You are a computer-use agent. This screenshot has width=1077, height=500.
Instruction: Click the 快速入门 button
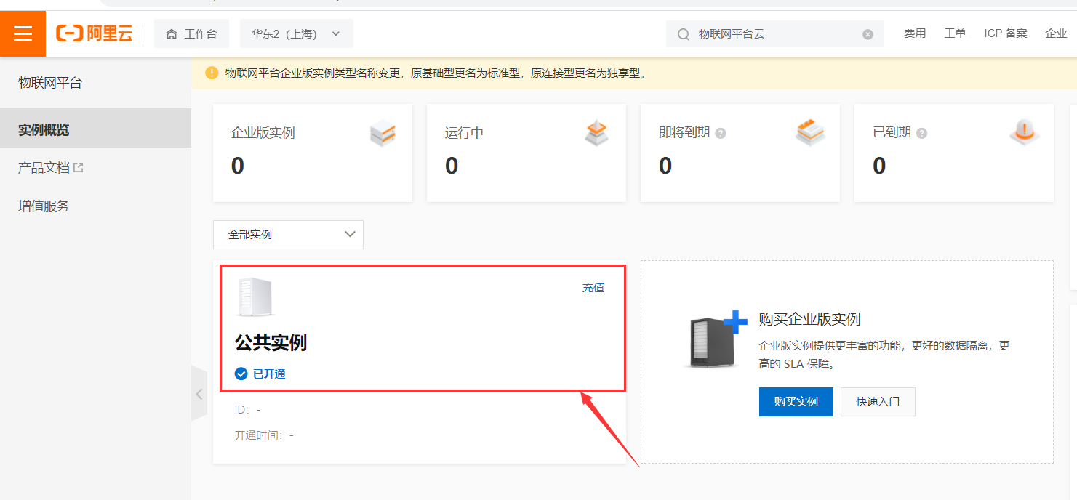(x=878, y=402)
